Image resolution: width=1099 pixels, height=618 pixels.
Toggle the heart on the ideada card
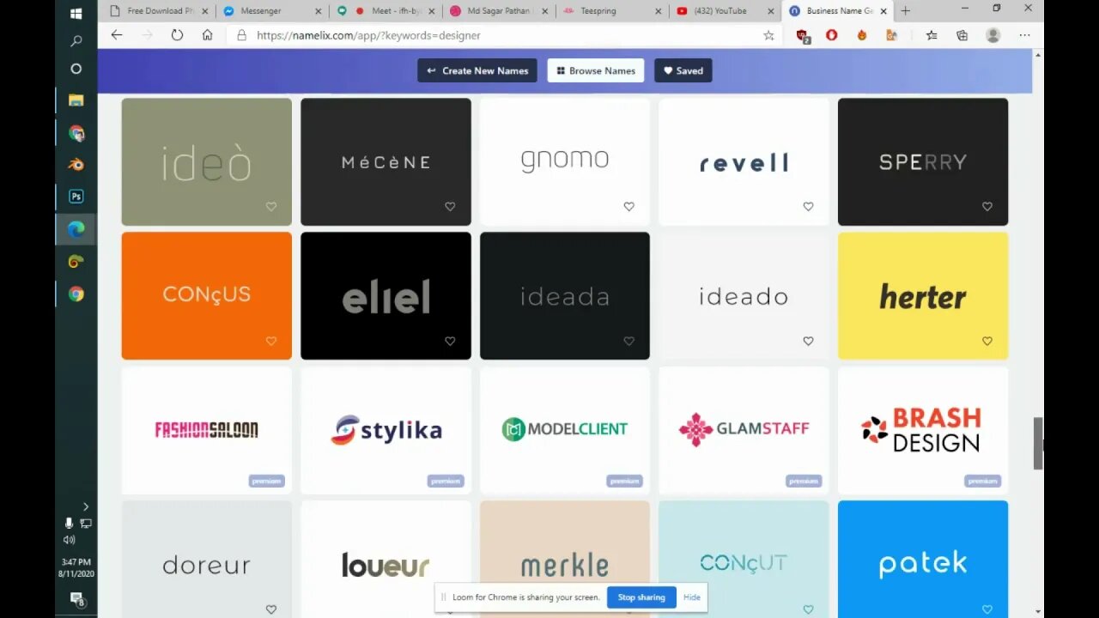tap(629, 341)
